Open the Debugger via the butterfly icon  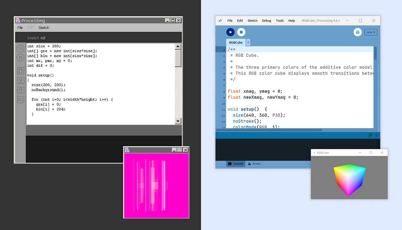pyautogui.click(x=358, y=32)
